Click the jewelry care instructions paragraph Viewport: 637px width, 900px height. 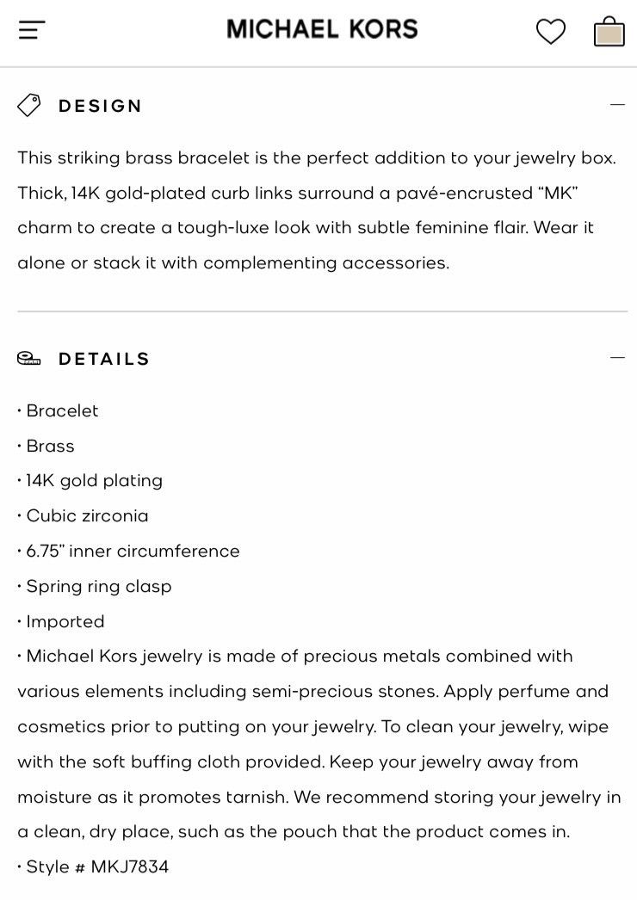click(319, 744)
